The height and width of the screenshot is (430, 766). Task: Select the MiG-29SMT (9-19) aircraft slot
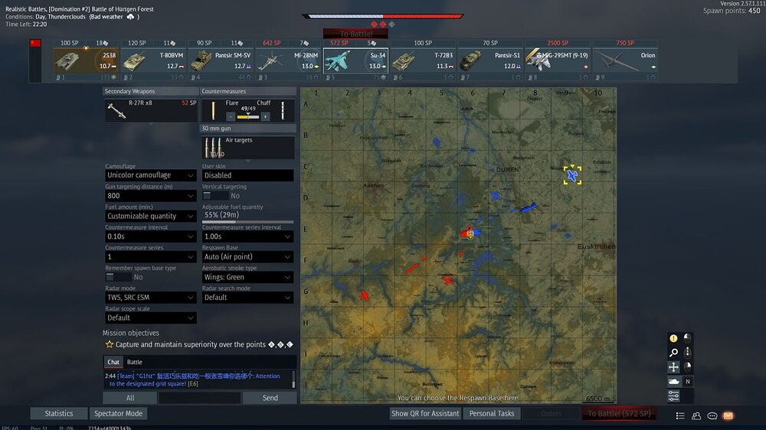point(558,60)
